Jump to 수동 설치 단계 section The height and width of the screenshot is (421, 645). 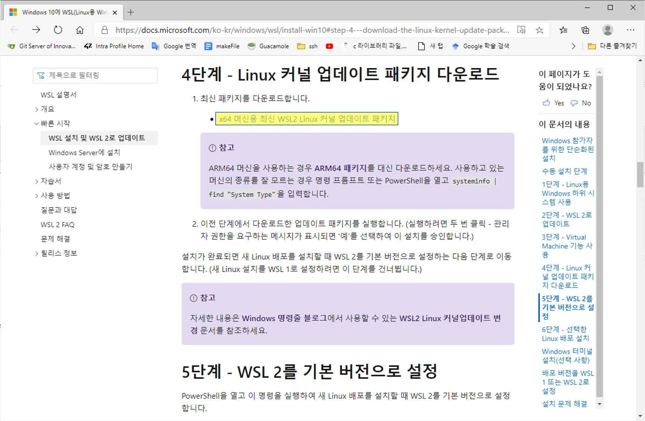pyautogui.click(x=564, y=171)
